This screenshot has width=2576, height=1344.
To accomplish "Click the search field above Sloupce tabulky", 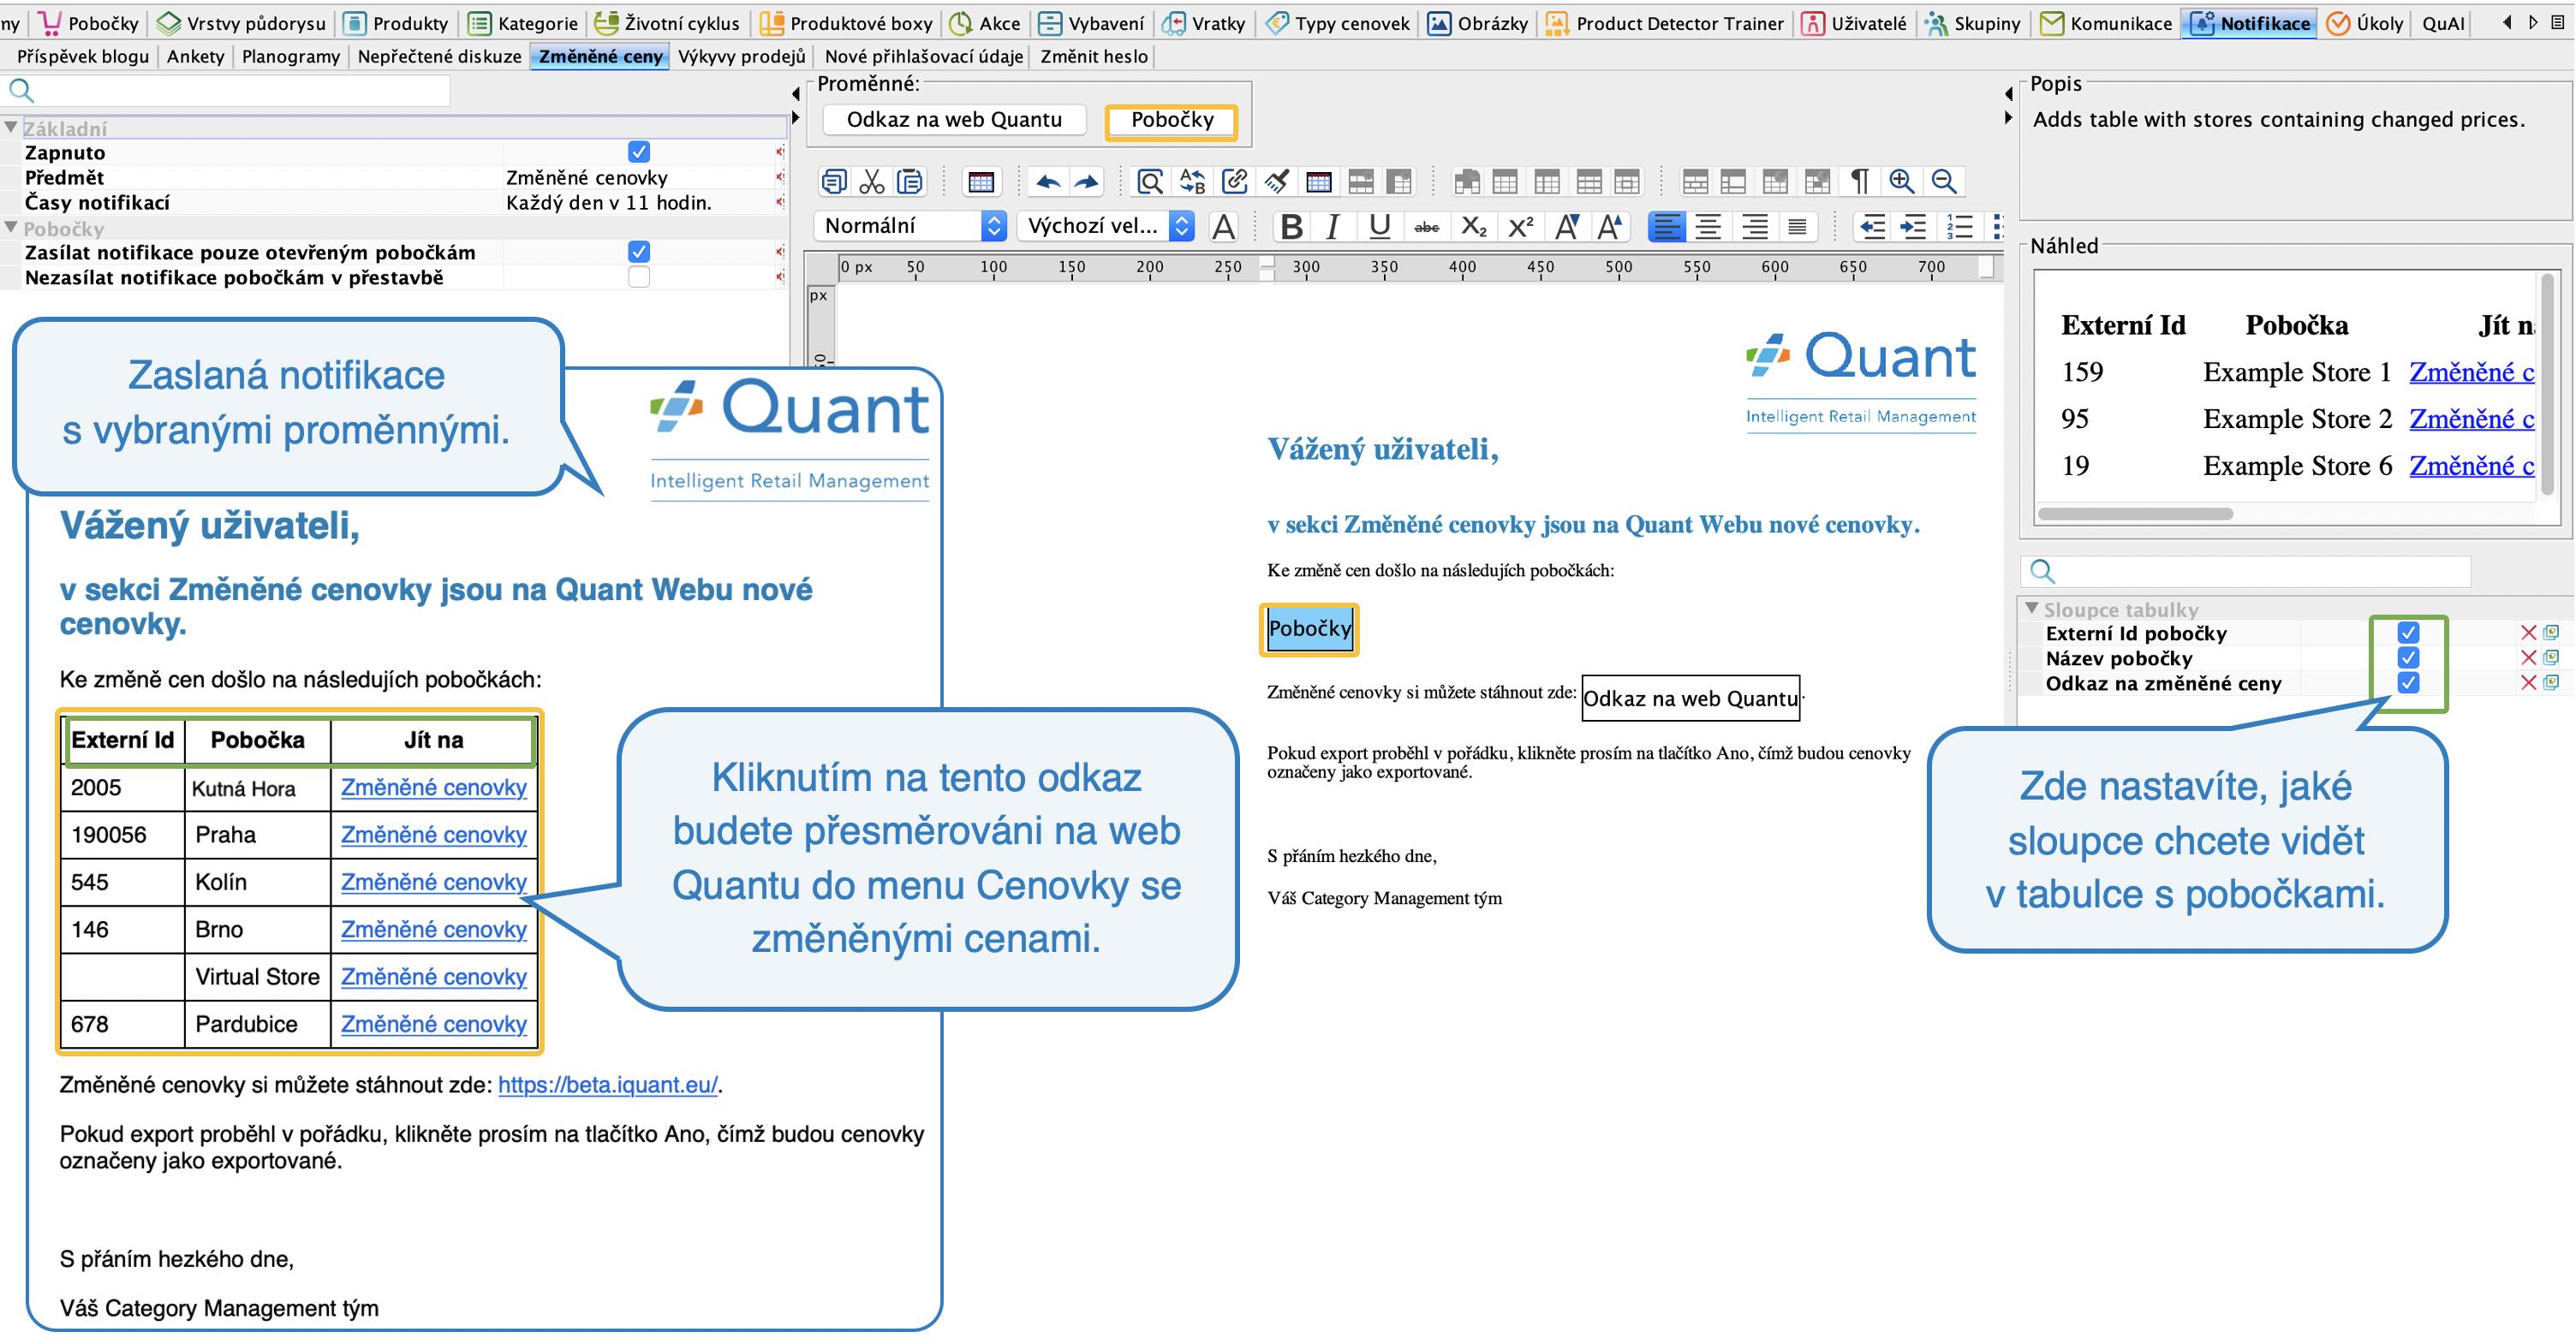I will 2246,571.
